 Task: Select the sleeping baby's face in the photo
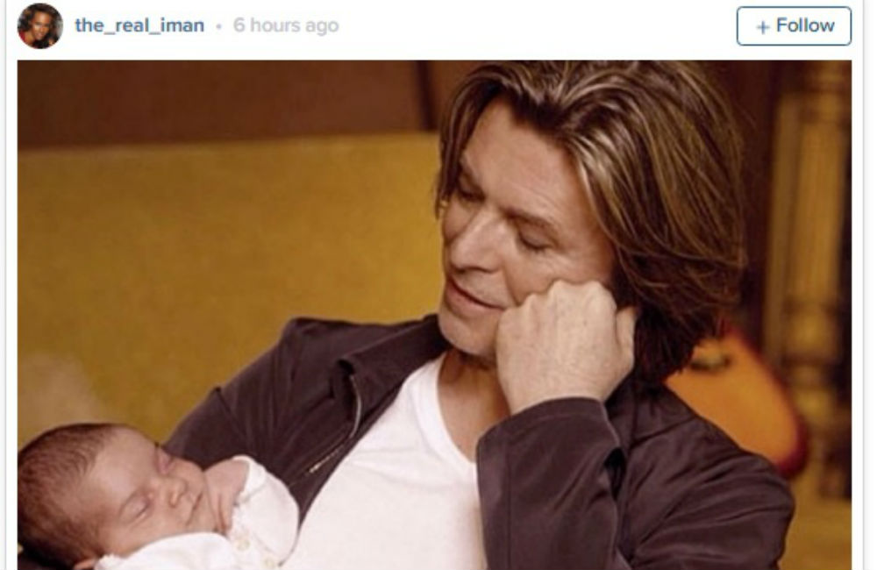point(151,492)
